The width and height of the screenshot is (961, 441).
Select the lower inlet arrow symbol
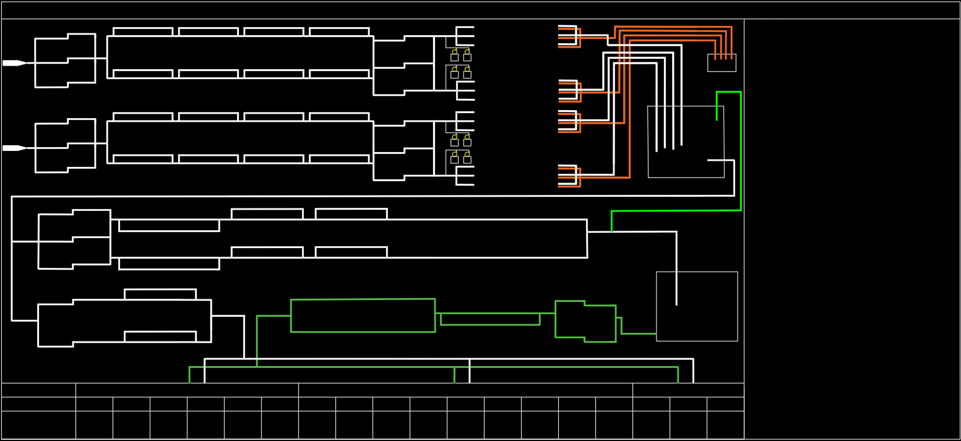click(x=15, y=148)
